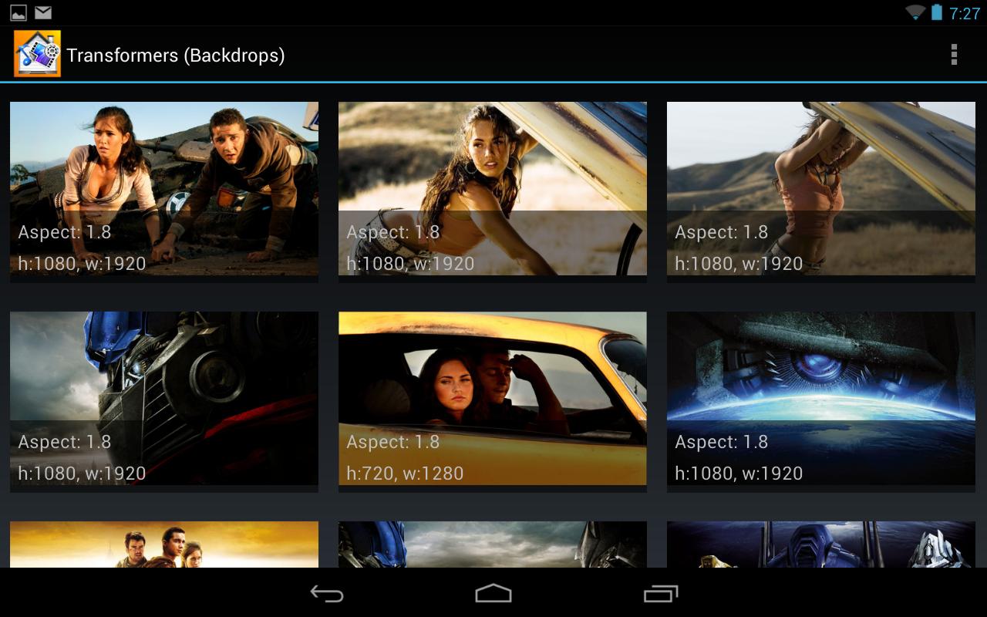Tap "h:1080, w:1920" on the robot eye backdrop
Viewport: 987px width, 617px height.
tap(739, 473)
